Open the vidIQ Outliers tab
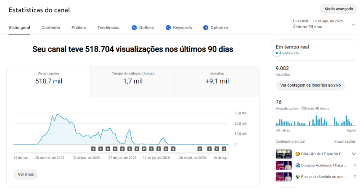The width and height of the screenshot is (360, 188). [143, 27]
